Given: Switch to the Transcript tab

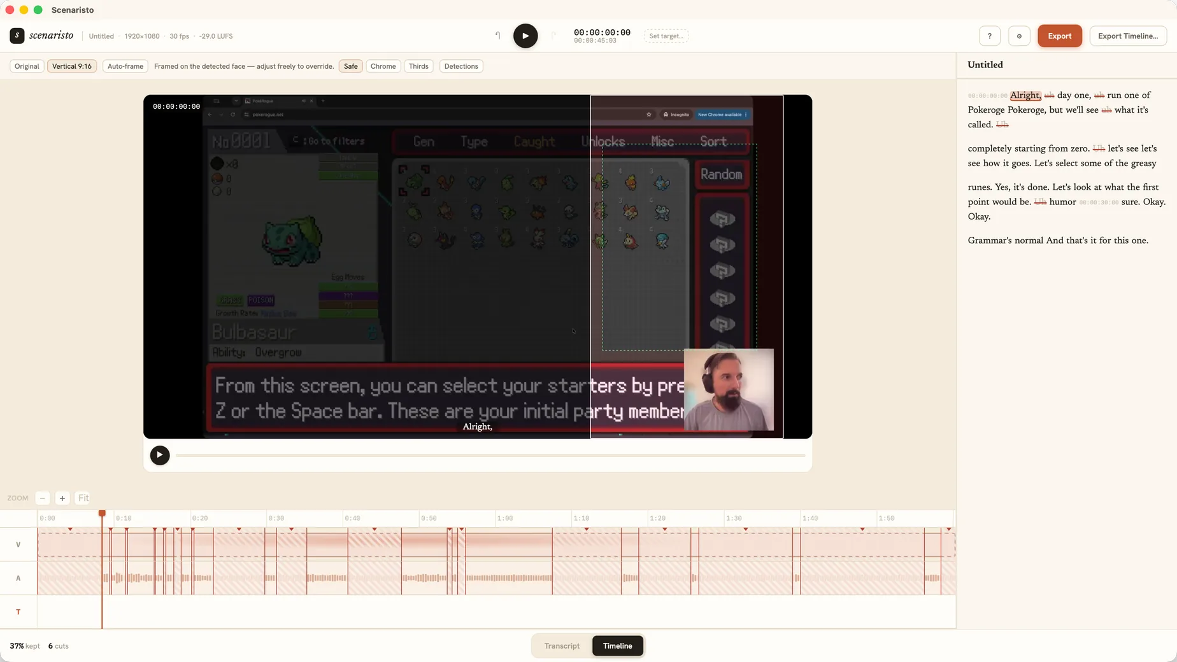Looking at the screenshot, I should point(562,645).
